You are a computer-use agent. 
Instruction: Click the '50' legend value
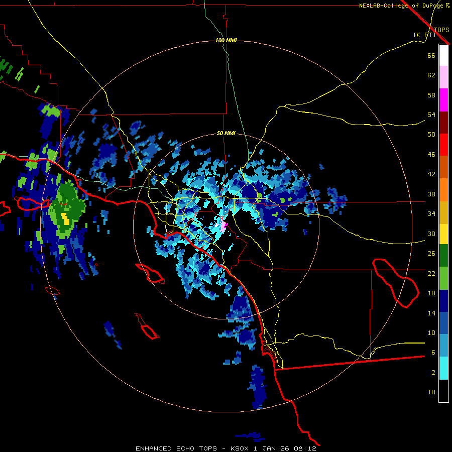(x=431, y=134)
